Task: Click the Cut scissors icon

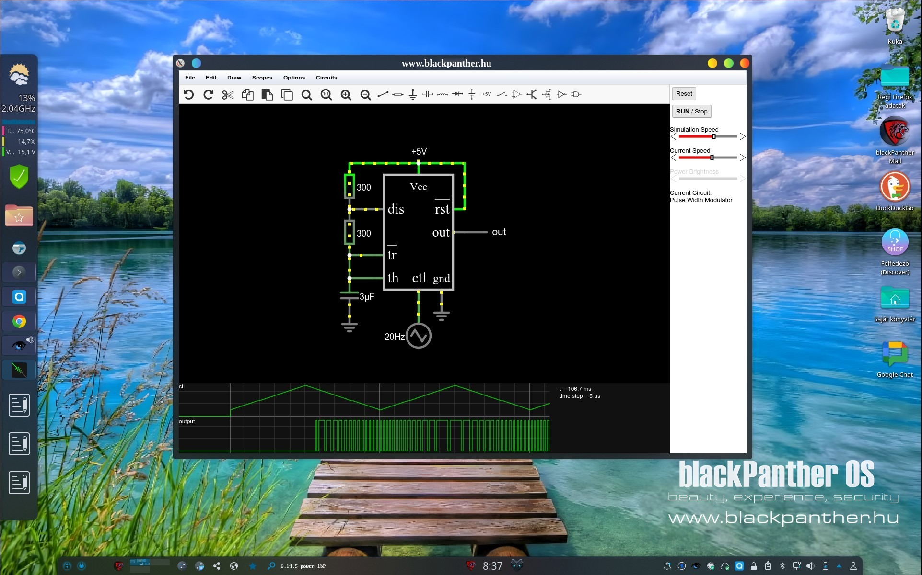Action: (228, 95)
